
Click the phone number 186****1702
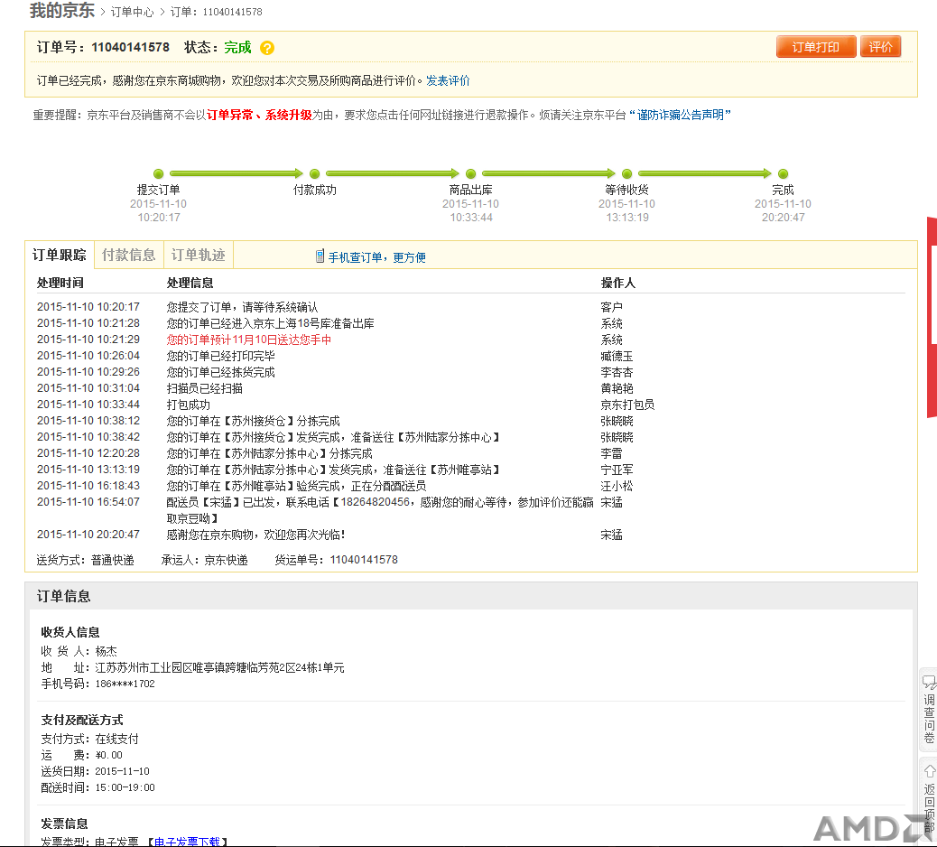pyautogui.click(x=125, y=684)
